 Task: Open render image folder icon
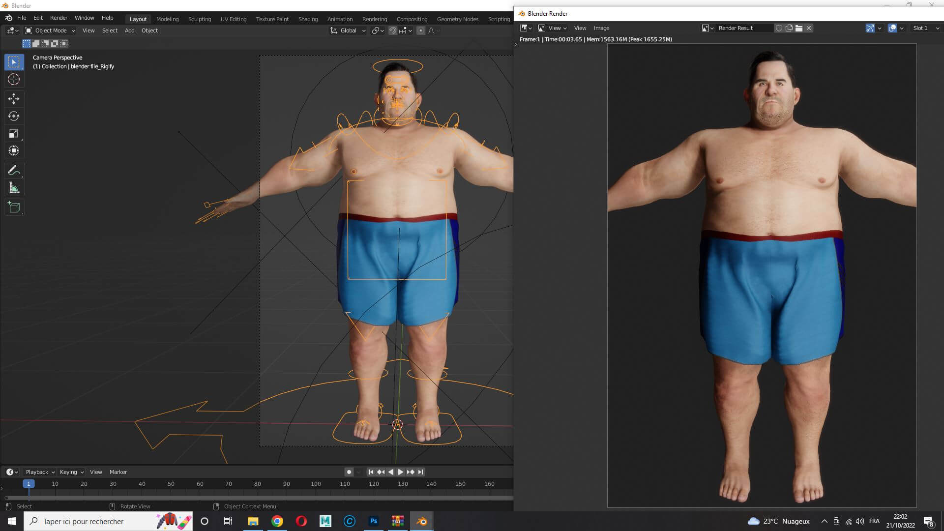799,28
